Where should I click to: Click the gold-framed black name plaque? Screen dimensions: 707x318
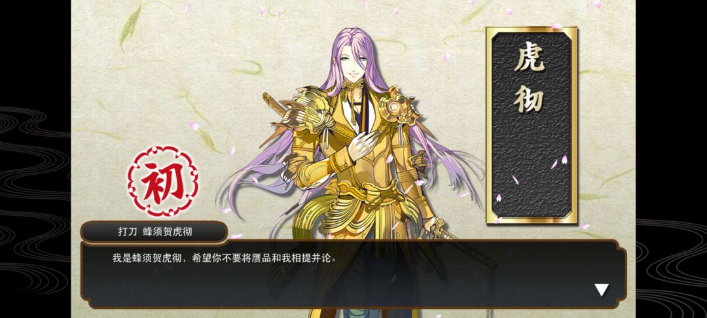pos(532,125)
